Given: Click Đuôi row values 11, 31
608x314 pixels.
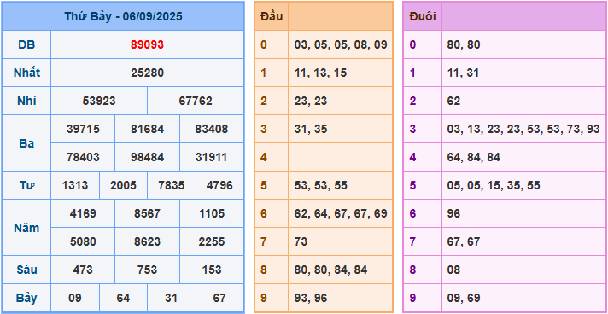Looking at the screenshot, I should 463,73.
